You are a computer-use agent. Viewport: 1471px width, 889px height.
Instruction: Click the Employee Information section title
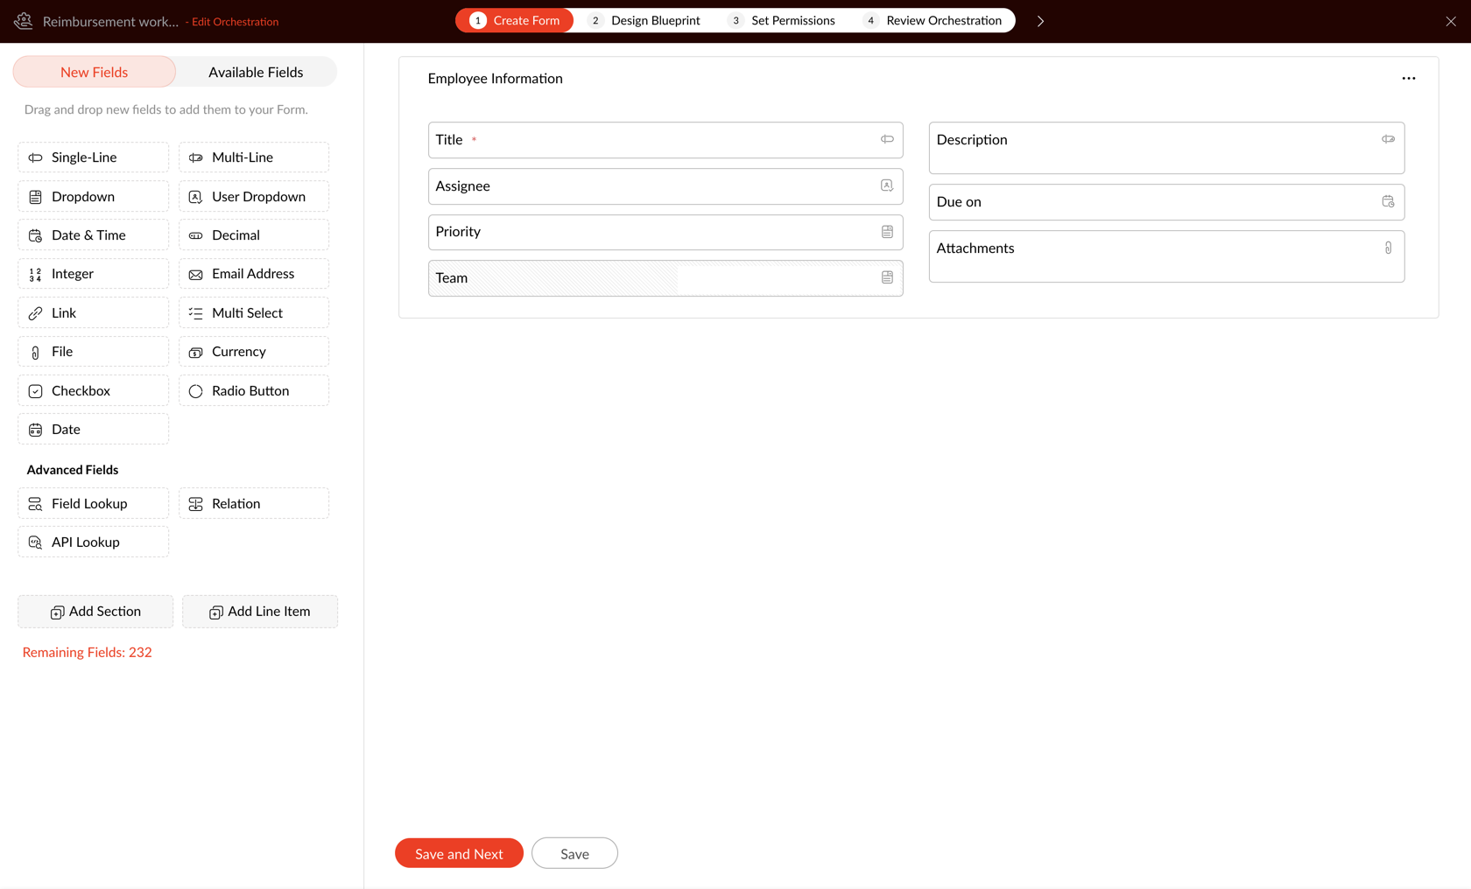pos(495,79)
